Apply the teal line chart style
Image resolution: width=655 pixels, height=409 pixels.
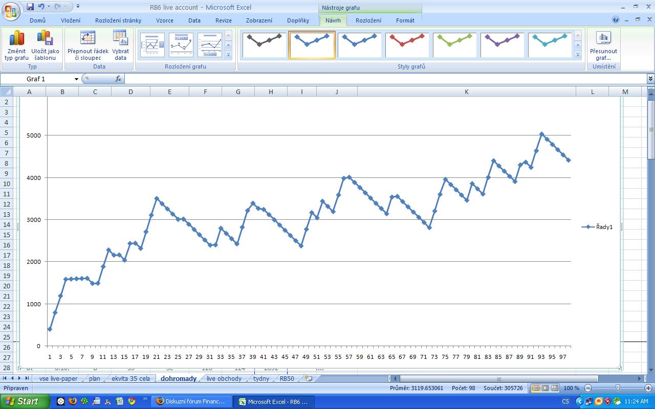coord(550,44)
